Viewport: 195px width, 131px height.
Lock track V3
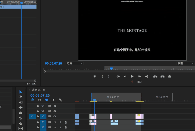click(x=38, y=106)
